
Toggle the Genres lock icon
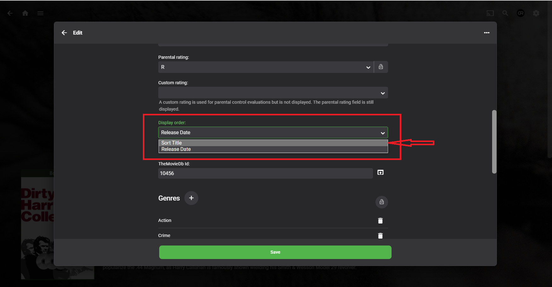point(382,202)
